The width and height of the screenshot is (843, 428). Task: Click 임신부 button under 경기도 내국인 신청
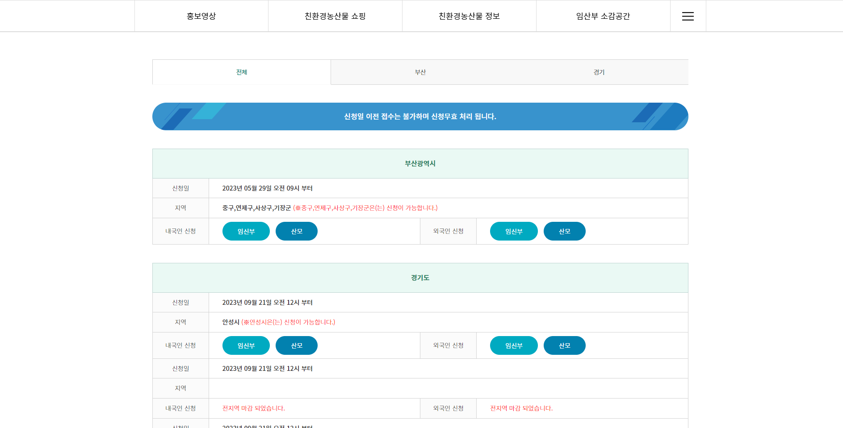click(x=246, y=345)
